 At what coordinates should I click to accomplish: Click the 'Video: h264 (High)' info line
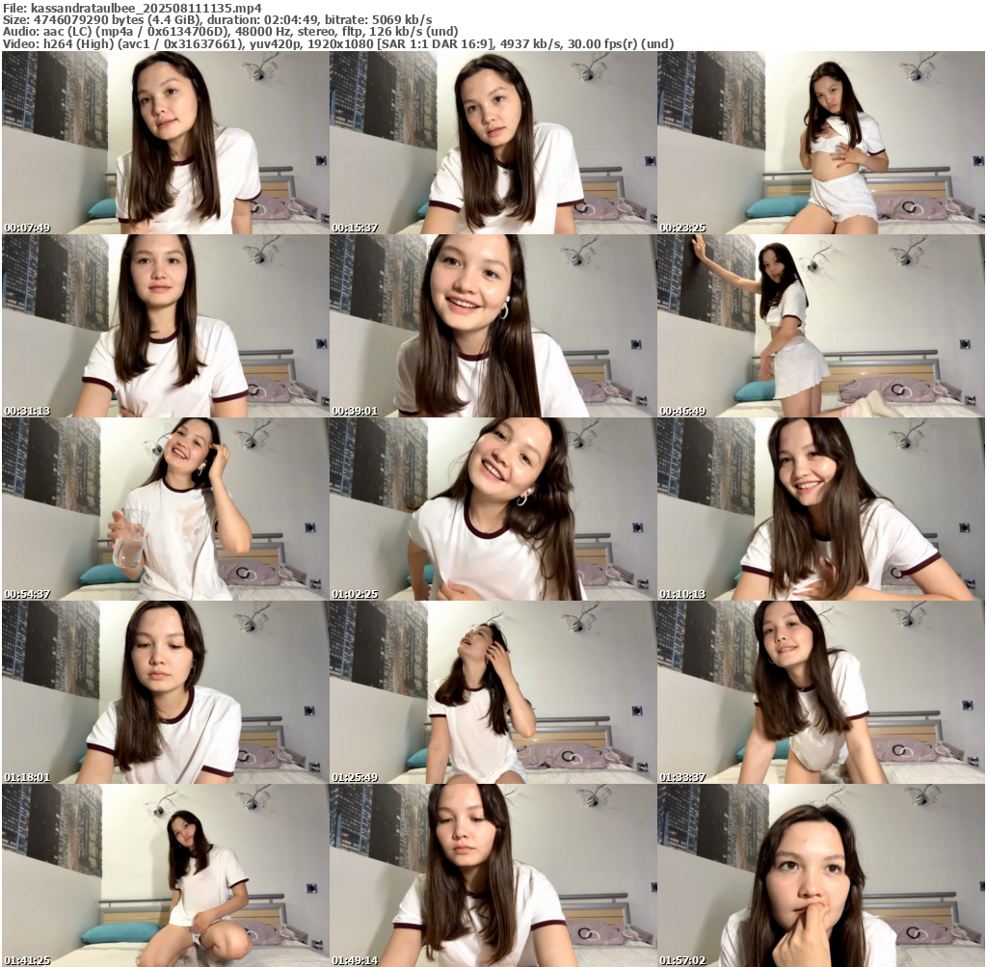[338, 44]
